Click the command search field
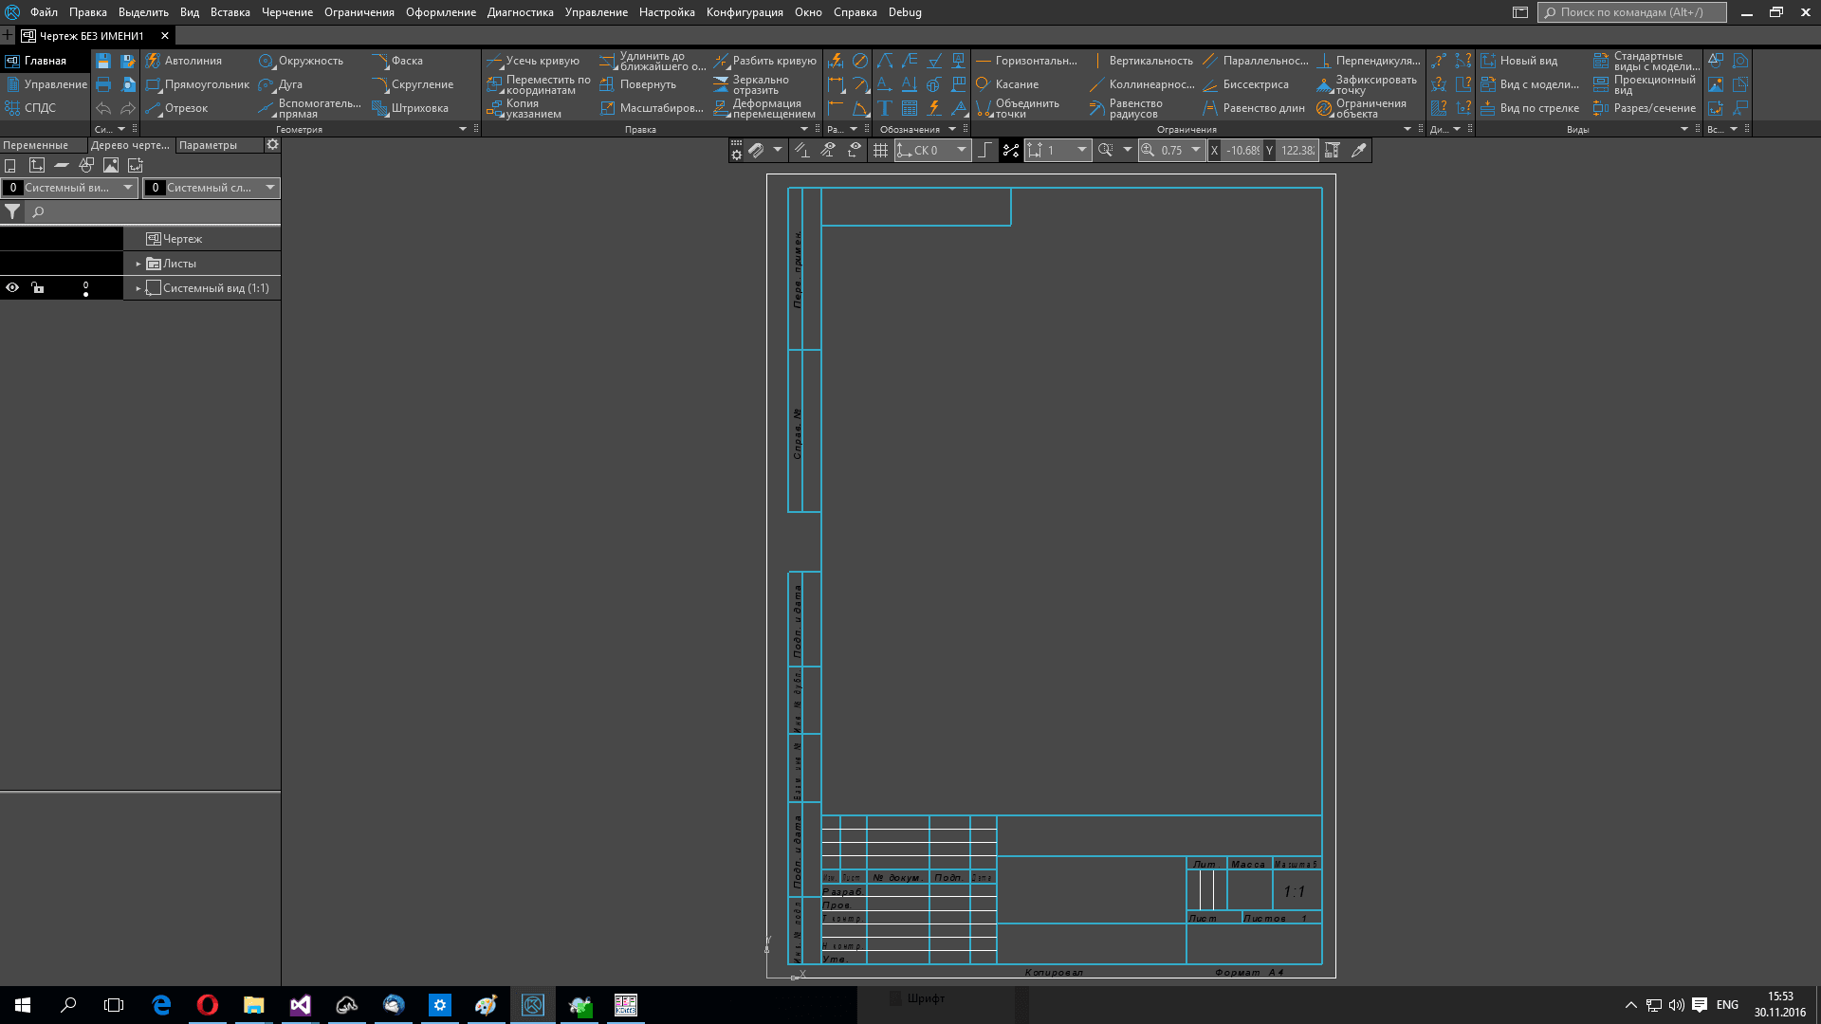Image resolution: width=1821 pixels, height=1024 pixels. pos(1631,12)
